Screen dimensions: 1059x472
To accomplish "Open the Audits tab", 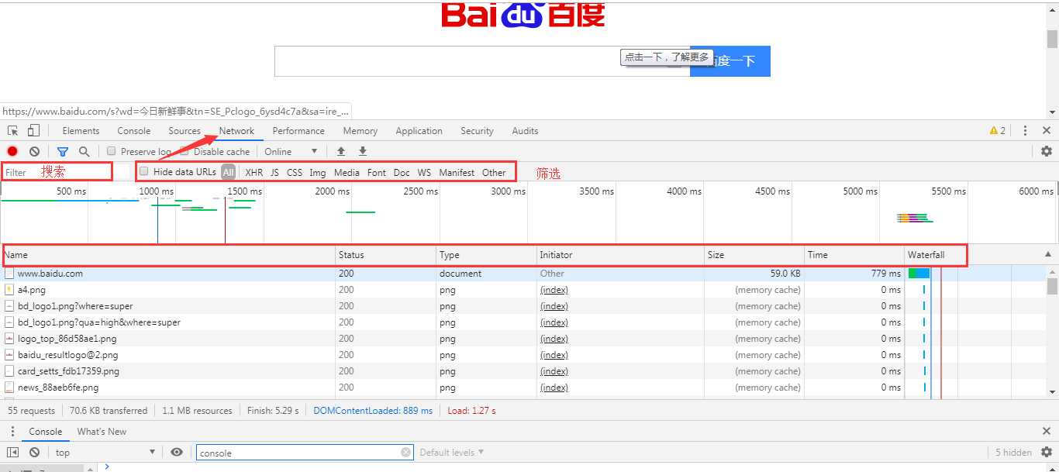I will 525,130.
